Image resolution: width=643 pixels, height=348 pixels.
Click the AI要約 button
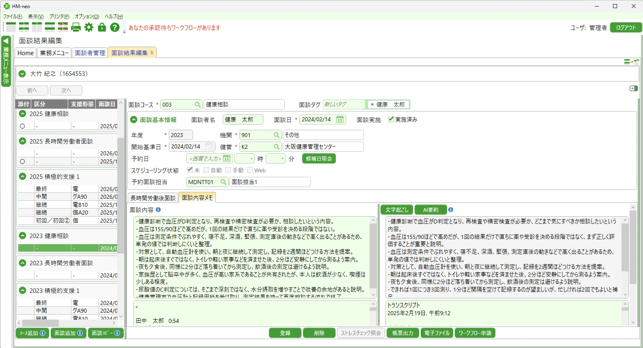point(430,210)
